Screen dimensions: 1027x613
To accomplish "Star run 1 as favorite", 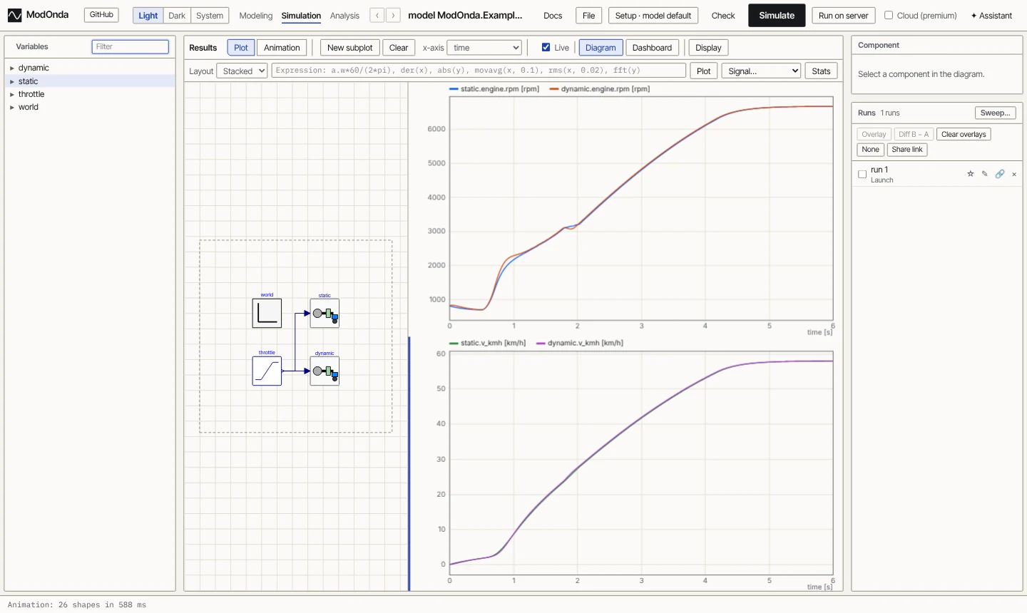I will pos(970,174).
